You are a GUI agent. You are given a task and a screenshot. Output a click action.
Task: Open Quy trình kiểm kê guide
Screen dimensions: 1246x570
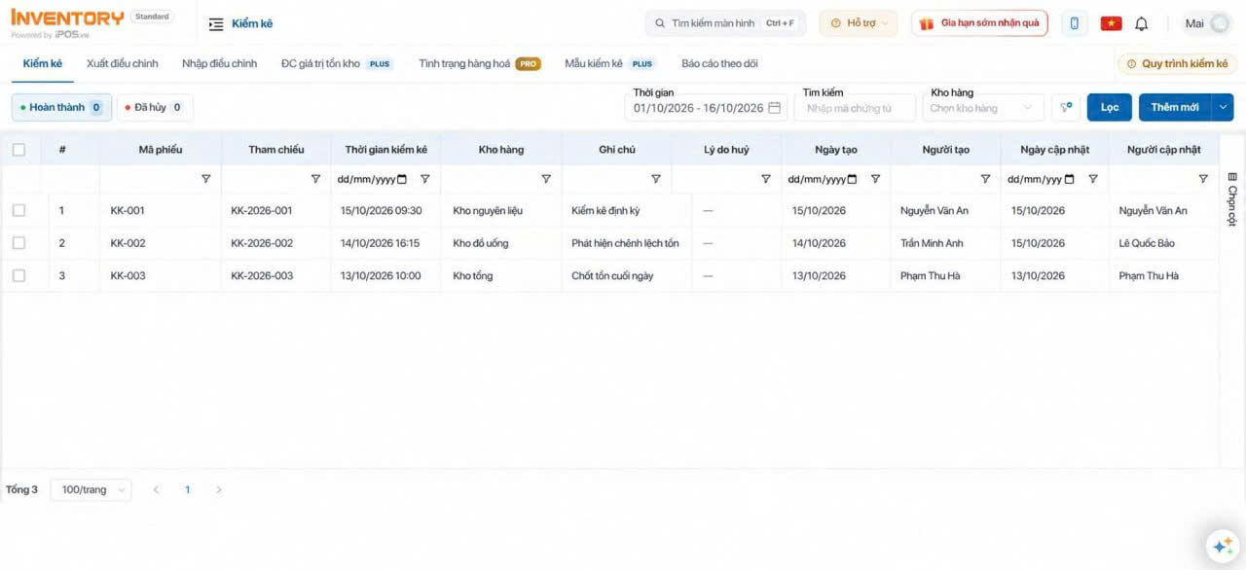point(1177,63)
